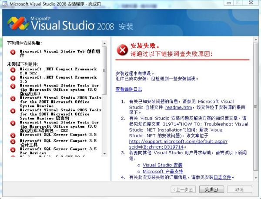The height and width of the screenshot is (199, 261).
Task: Click error icon next to Web 创作组件
Action: click(13, 52)
